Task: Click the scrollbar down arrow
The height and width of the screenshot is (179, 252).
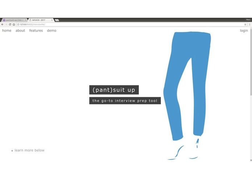Action: (251, 160)
